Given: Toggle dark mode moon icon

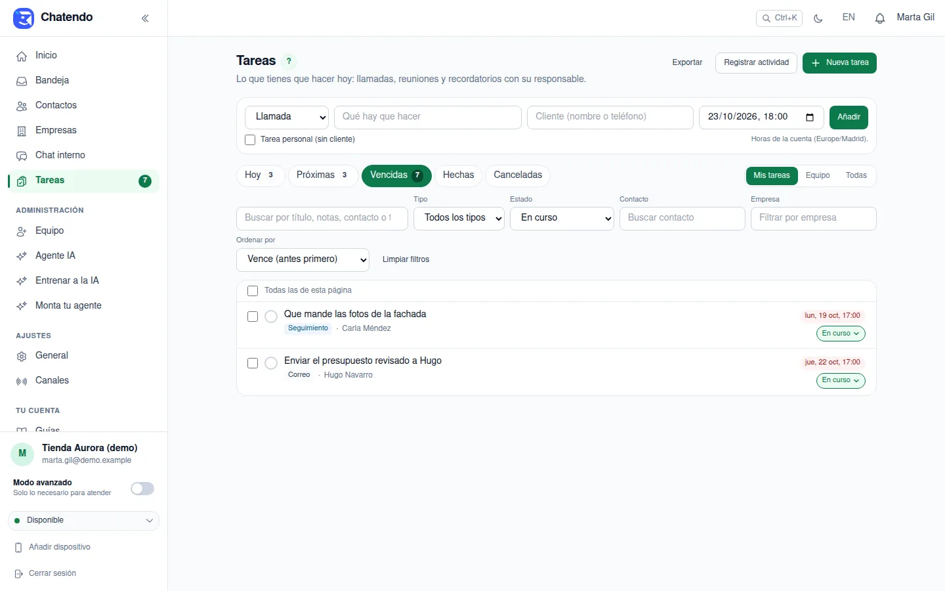Looking at the screenshot, I should click(x=818, y=18).
